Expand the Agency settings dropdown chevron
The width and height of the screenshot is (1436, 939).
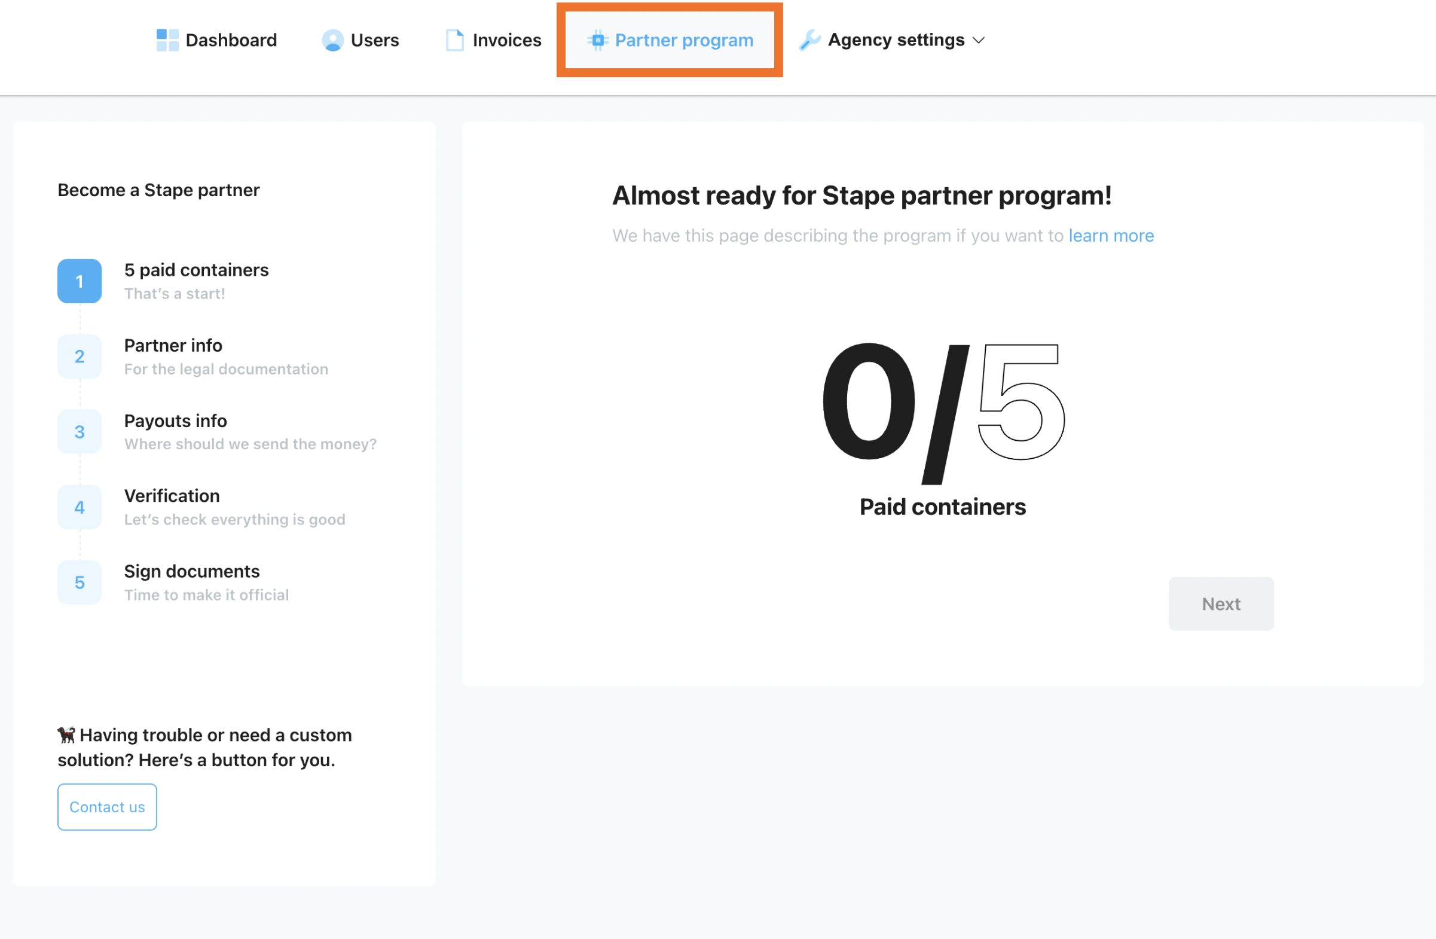click(979, 41)
